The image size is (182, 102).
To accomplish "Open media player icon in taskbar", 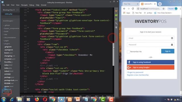I will (28, 99).
